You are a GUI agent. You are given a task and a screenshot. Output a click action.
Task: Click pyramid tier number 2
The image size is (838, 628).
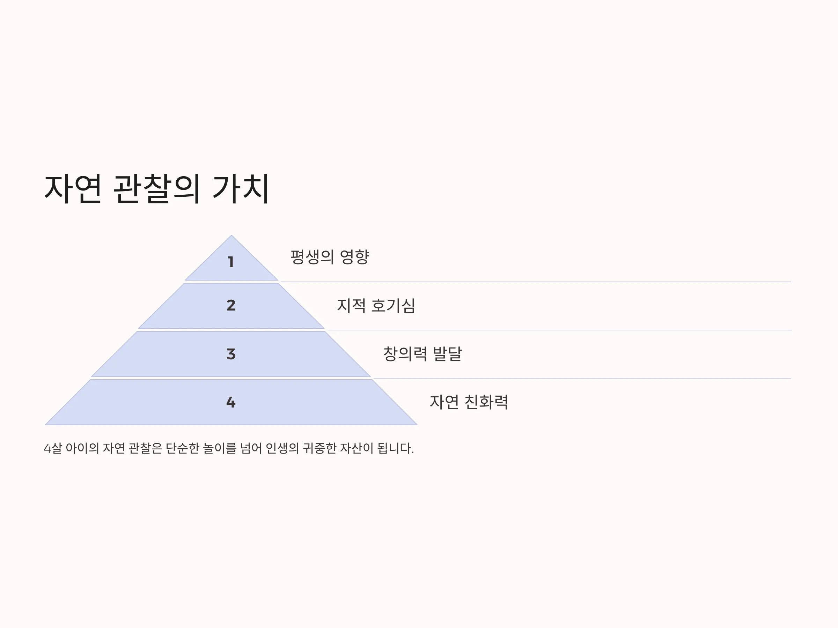[231, 305]
